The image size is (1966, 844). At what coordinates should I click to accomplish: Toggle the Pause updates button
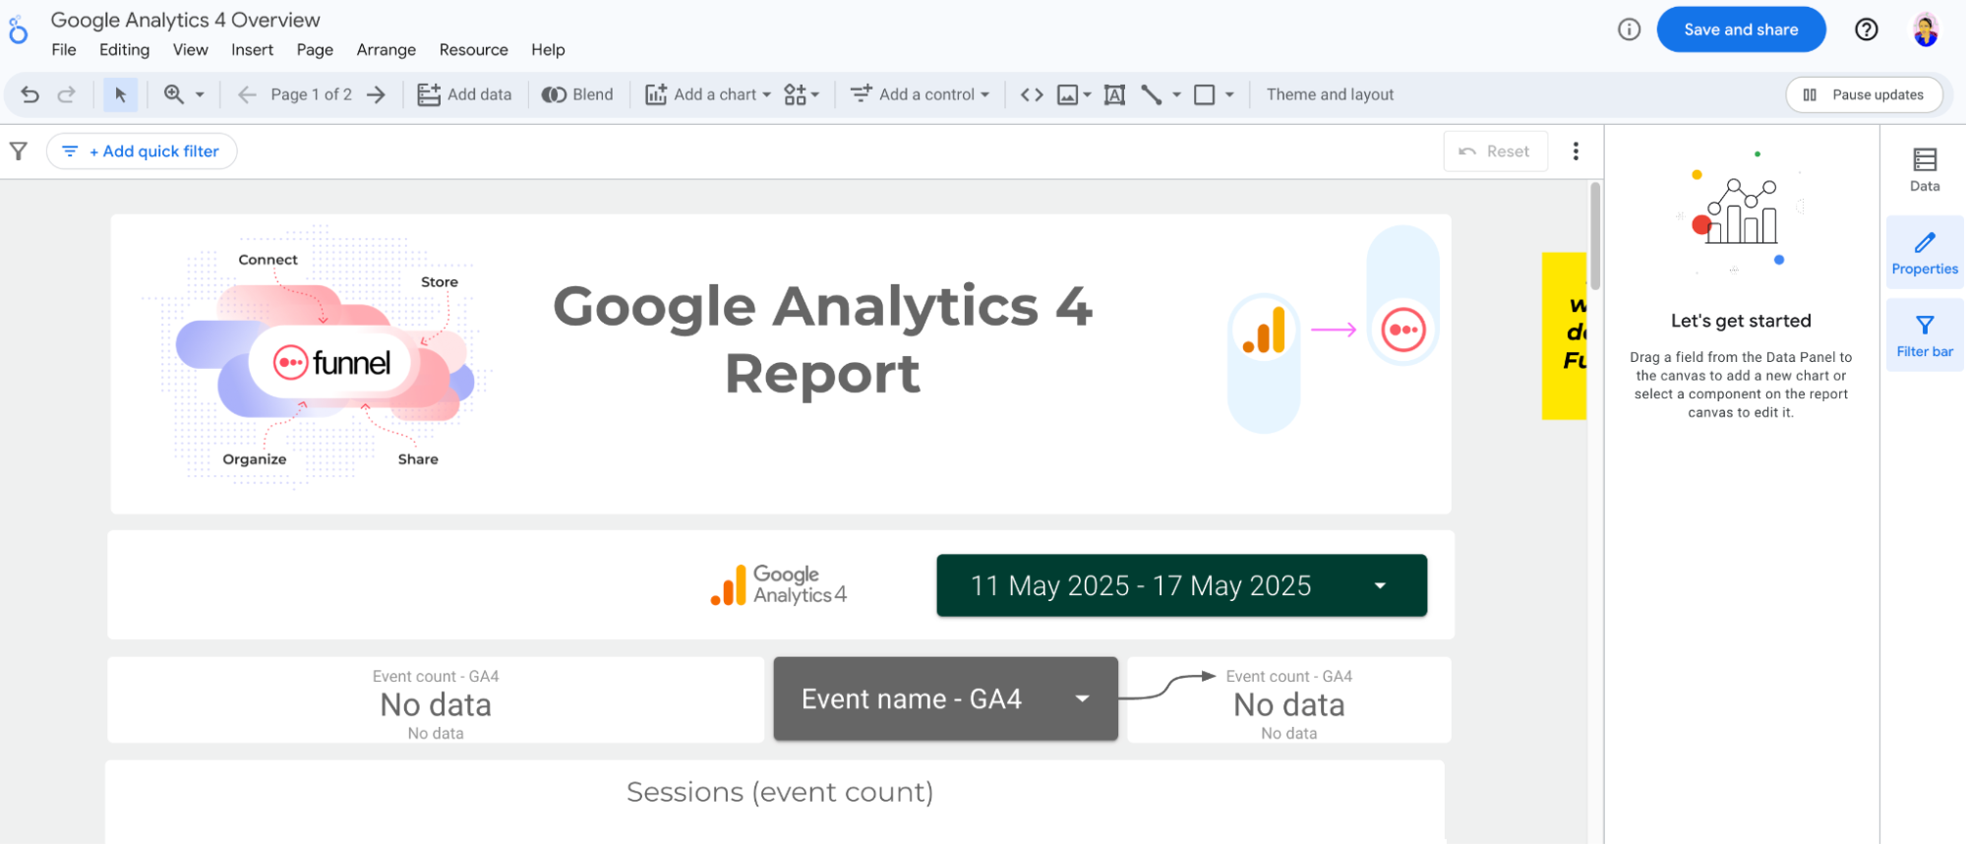click(x=1864, y=94)
